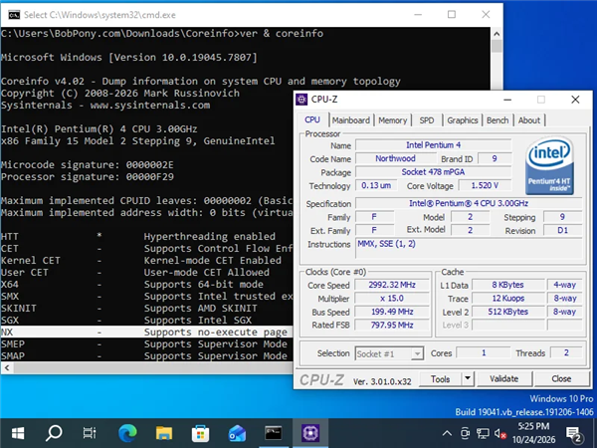Click Code Name value Northwood
This screenshot has height=448, width=597.
pos(396,158)
